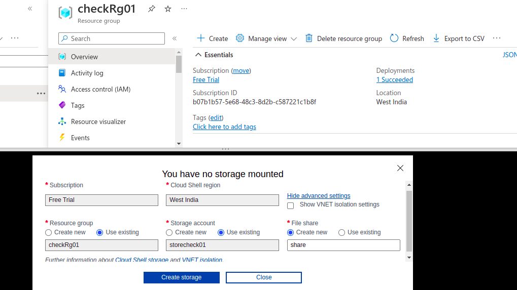Image resolution: width=517 pixels, height=290 pixels.
Task: Open the storecheck01 storage account dropdown
Action: point(222,245)
